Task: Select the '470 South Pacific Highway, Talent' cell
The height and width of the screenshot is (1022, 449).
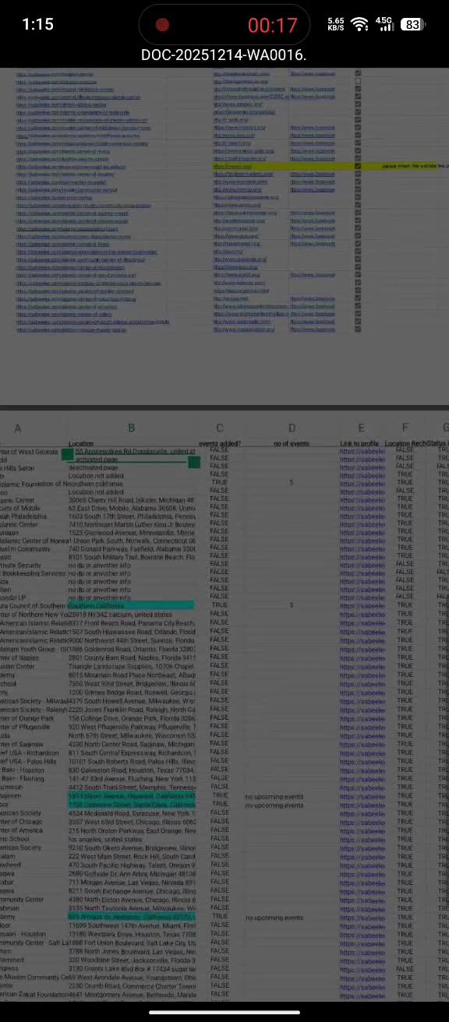Action: [131, 865]
